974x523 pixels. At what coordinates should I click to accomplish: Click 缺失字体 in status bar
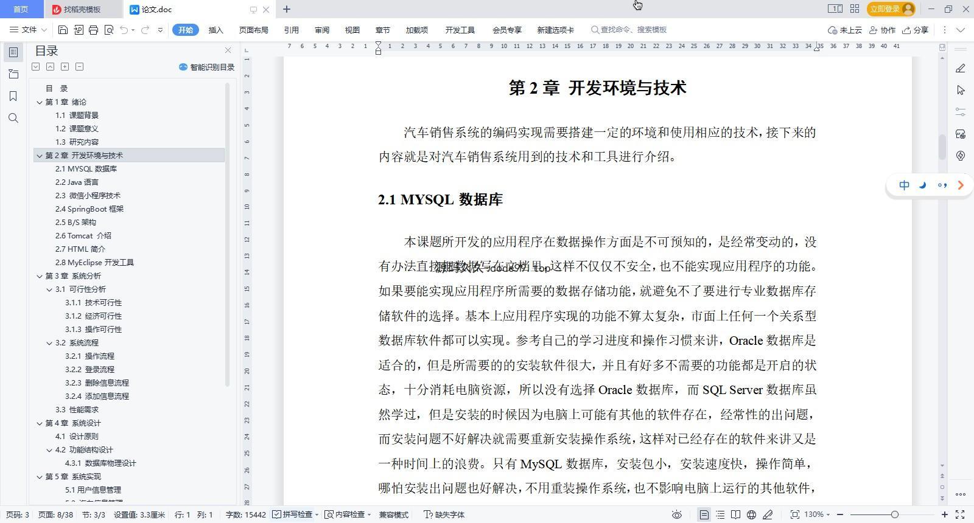coord(444,514)
